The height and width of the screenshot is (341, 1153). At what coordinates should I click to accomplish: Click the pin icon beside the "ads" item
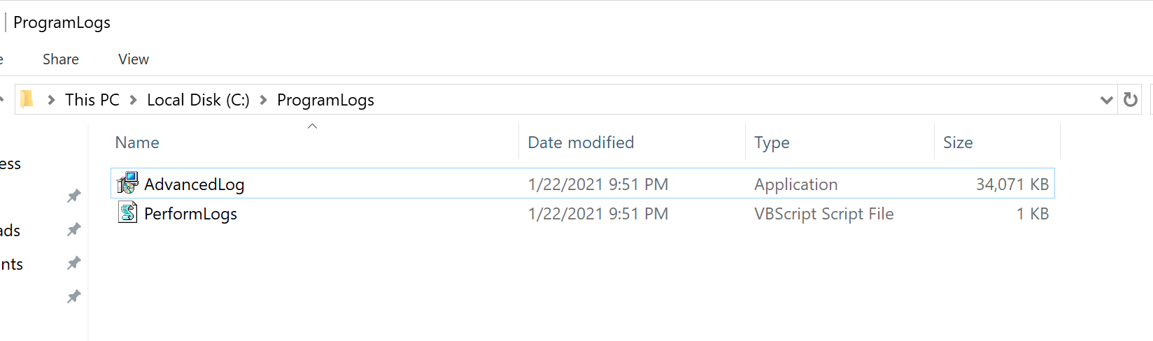tap(73, 230)
